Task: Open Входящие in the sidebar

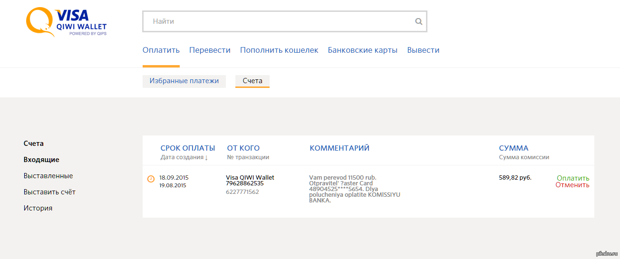Action: 41,160
